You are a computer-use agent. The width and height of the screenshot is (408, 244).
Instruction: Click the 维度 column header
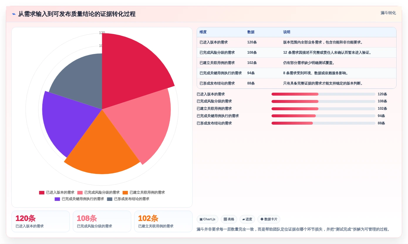point(203,32)
